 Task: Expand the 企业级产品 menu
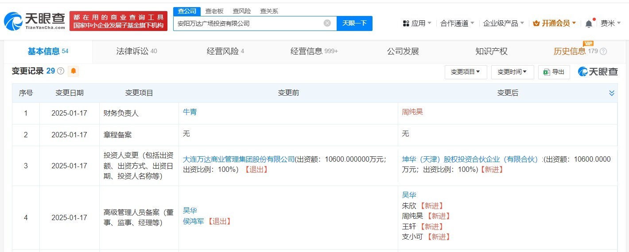click(503, 23)
